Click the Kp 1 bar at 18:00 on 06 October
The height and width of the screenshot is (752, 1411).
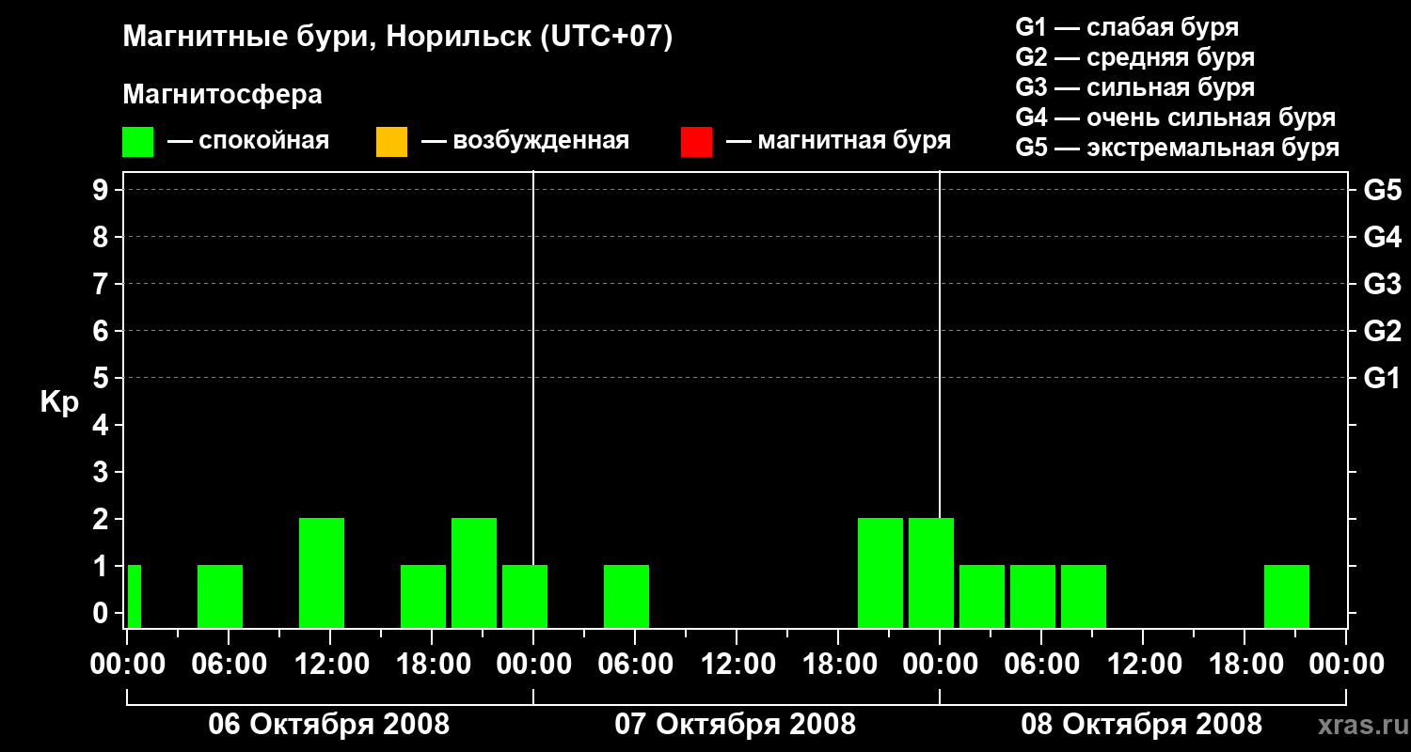pyautogui.click(x=423, y=596)
